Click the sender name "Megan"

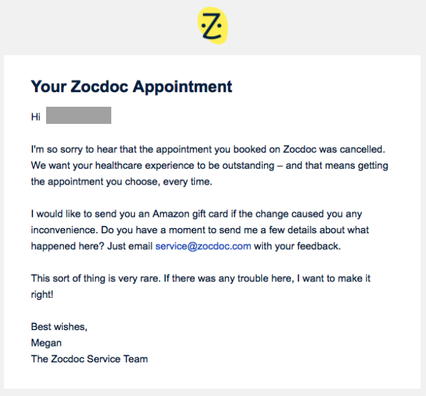coord(46,343)
